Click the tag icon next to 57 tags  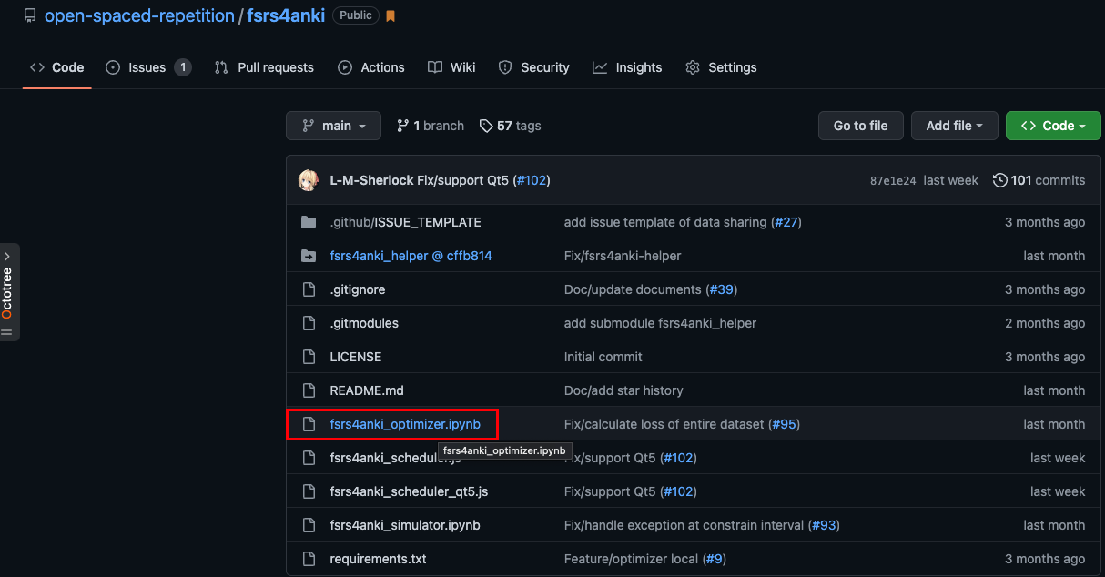click(x=486, y=126)
